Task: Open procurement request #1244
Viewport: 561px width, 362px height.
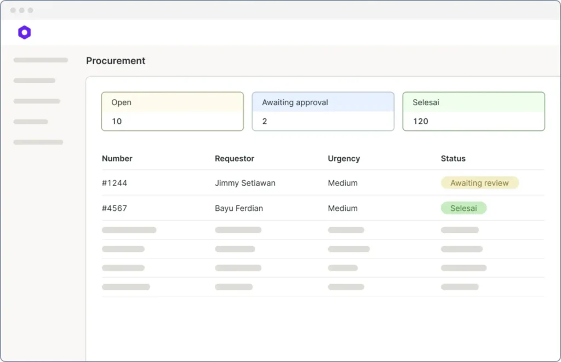Action: (x=115, y=183)
